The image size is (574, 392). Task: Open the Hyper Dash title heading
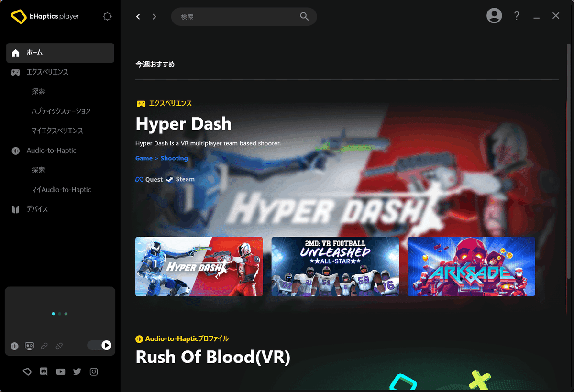pos(184,124)
